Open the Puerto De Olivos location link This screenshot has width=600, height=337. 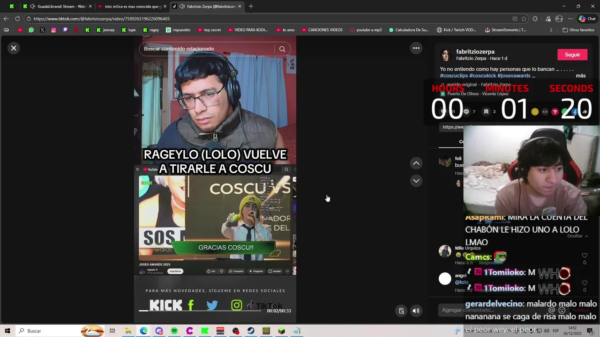(x=478, y=94)
